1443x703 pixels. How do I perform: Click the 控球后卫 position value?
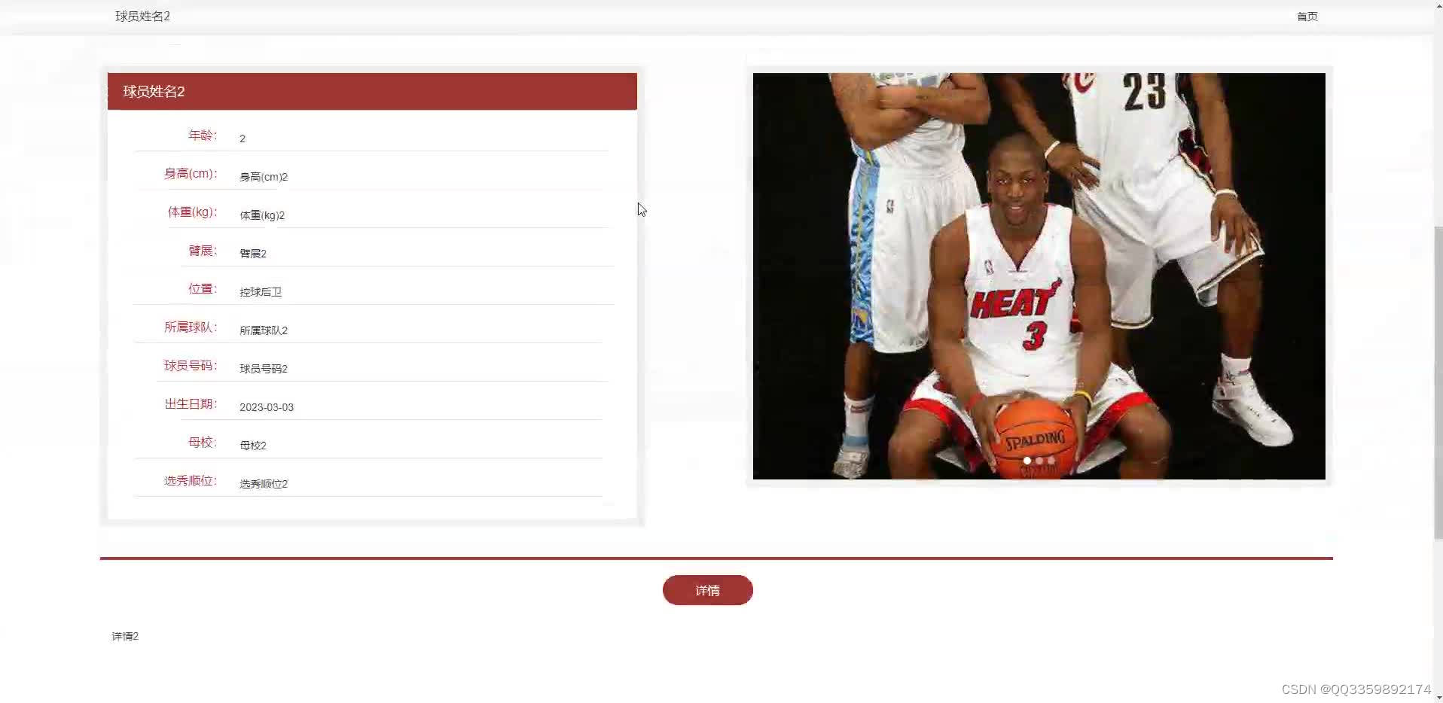261,292
